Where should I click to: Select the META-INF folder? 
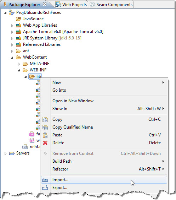coord(39,64)
